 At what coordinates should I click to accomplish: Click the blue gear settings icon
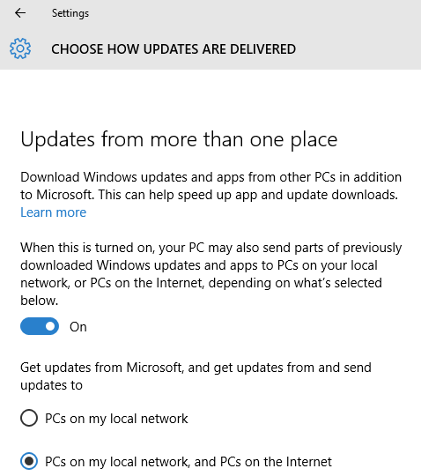click(x=20, y=48)
